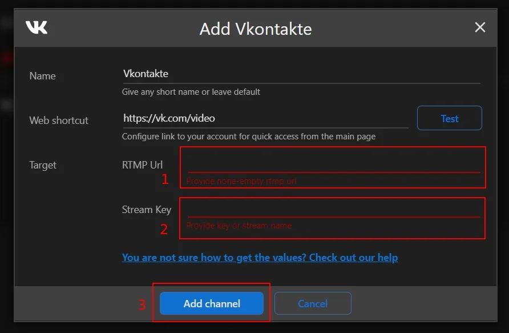
Task: Click the 'Add Vkontakte' dialog title
Action: [x=256, y=29]
